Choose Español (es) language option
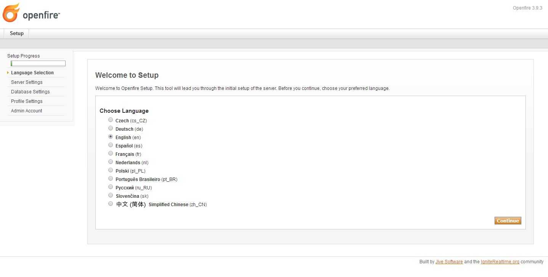Screen dimensions: 548x277 (x=111, y=145)
